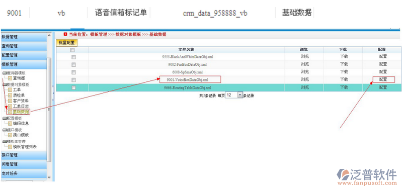The height and width of the screenshot is (191, 402).
Task: Click the 模板管理列表 tree item icon
Action: [x=10, y=147]
